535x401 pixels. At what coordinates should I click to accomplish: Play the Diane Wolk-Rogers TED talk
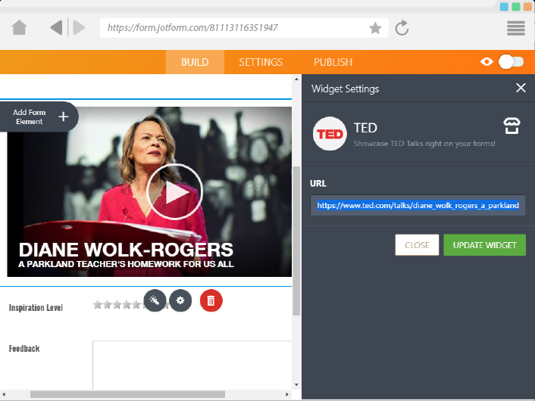(x=175, y=192)
